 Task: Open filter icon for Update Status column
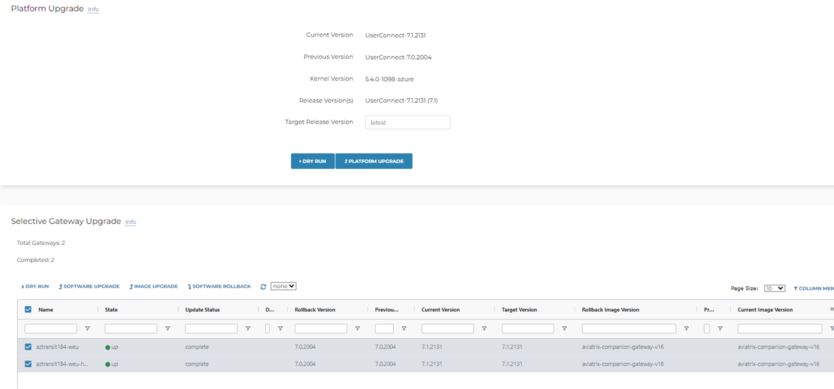248,328
